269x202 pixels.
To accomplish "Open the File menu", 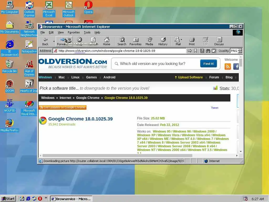I will coord(43,32).
